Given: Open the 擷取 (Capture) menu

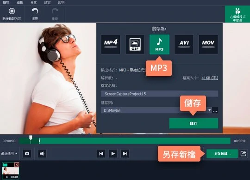Looking at the screenshot, I should coord(6,2).
